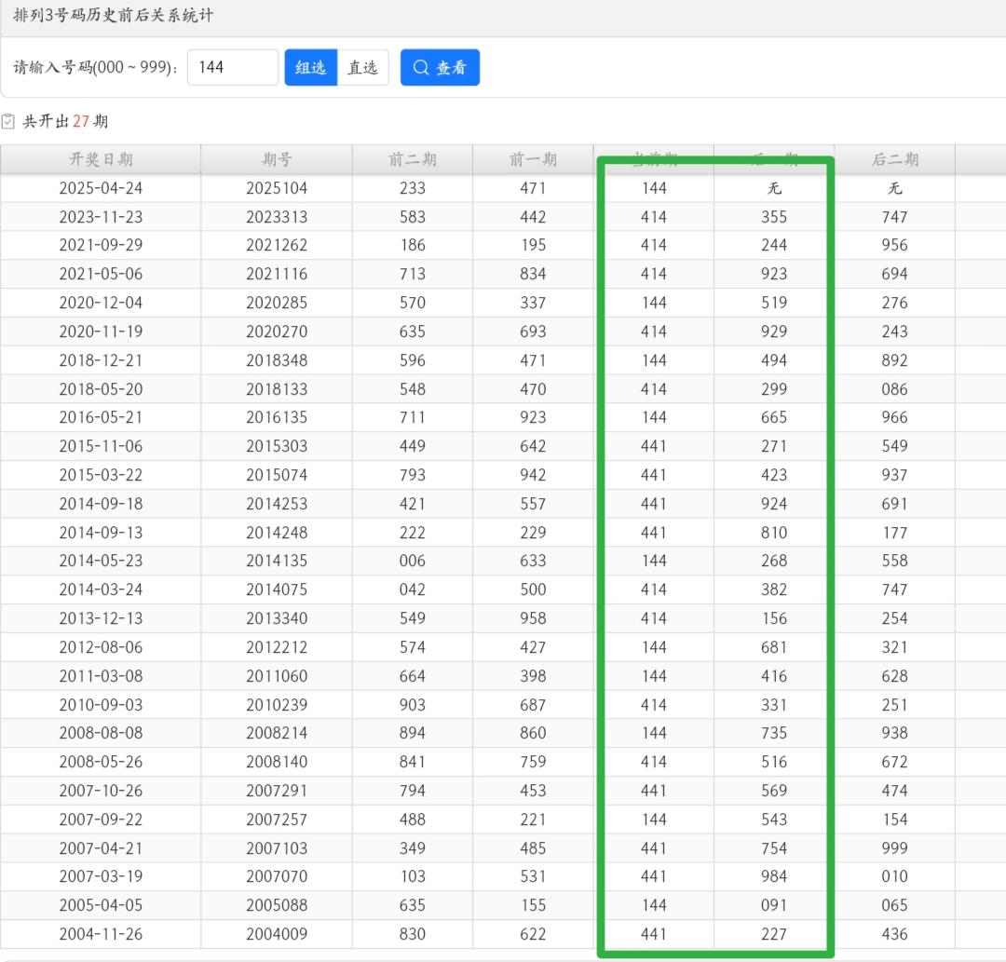Click the 查看 search button

(440, 67)
